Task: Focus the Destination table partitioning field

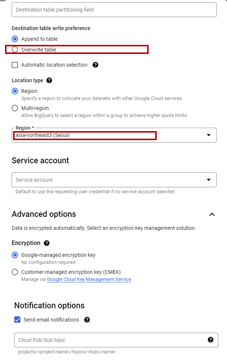Action: [114, 10]
